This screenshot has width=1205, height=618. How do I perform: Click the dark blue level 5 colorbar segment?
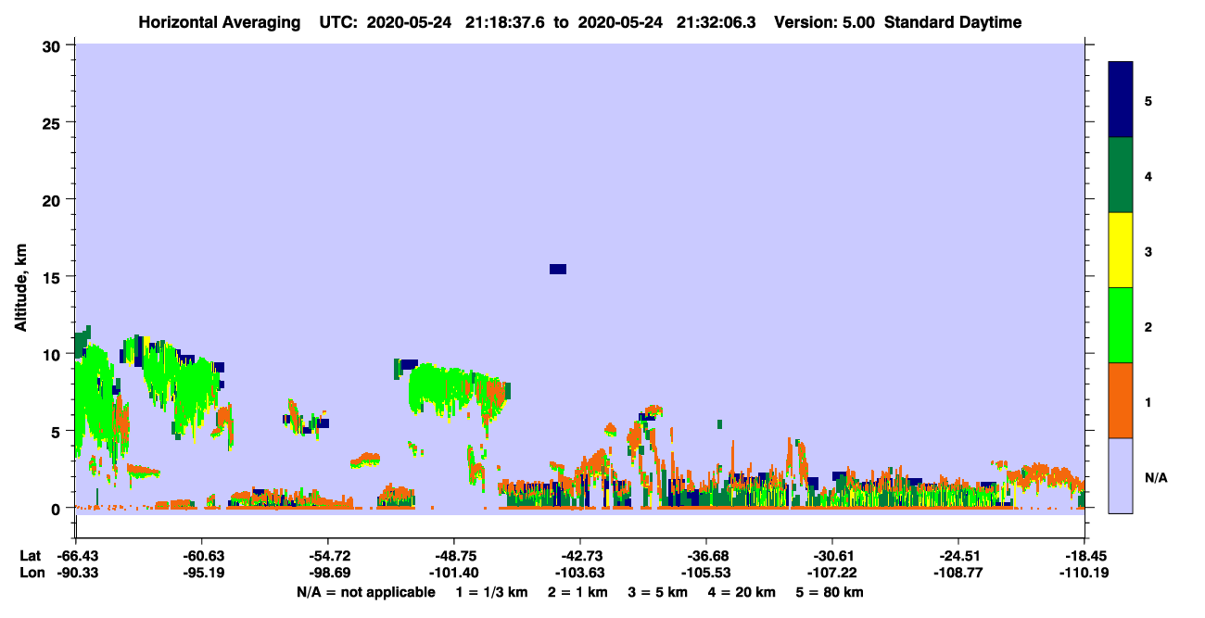[x=1121, y=100]
